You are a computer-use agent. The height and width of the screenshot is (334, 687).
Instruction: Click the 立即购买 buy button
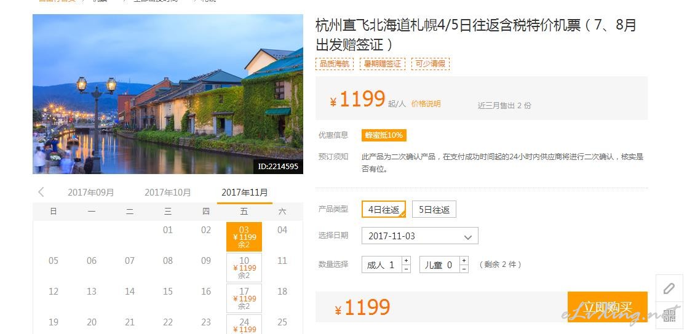(607, 307)
